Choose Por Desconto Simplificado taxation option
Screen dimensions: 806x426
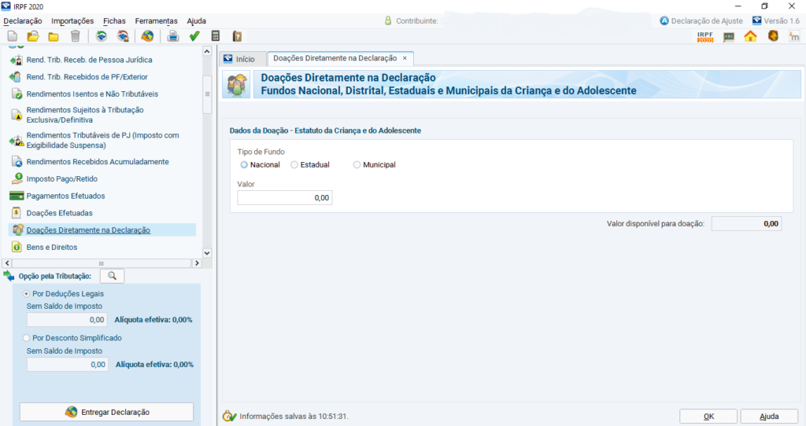27,338
